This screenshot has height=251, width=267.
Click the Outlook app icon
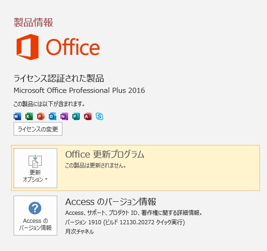[53, 116]
